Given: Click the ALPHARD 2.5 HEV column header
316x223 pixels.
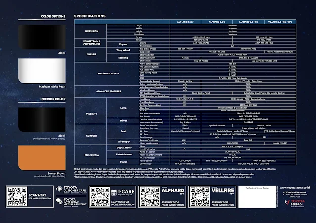Looking at the screenshot, I should pyautogui.click(x=248, y=22).
